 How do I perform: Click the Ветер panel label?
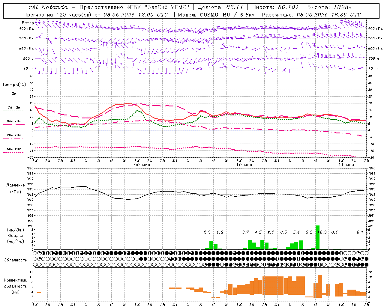[28, 23]
